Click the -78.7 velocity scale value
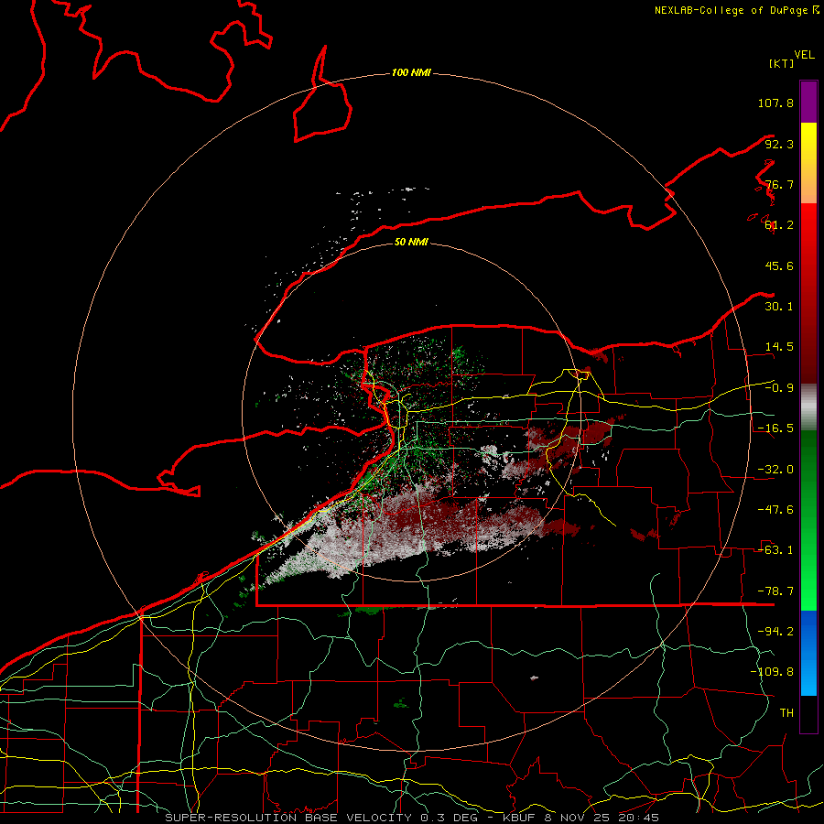 pyautogui.click(x=775, y=591)
